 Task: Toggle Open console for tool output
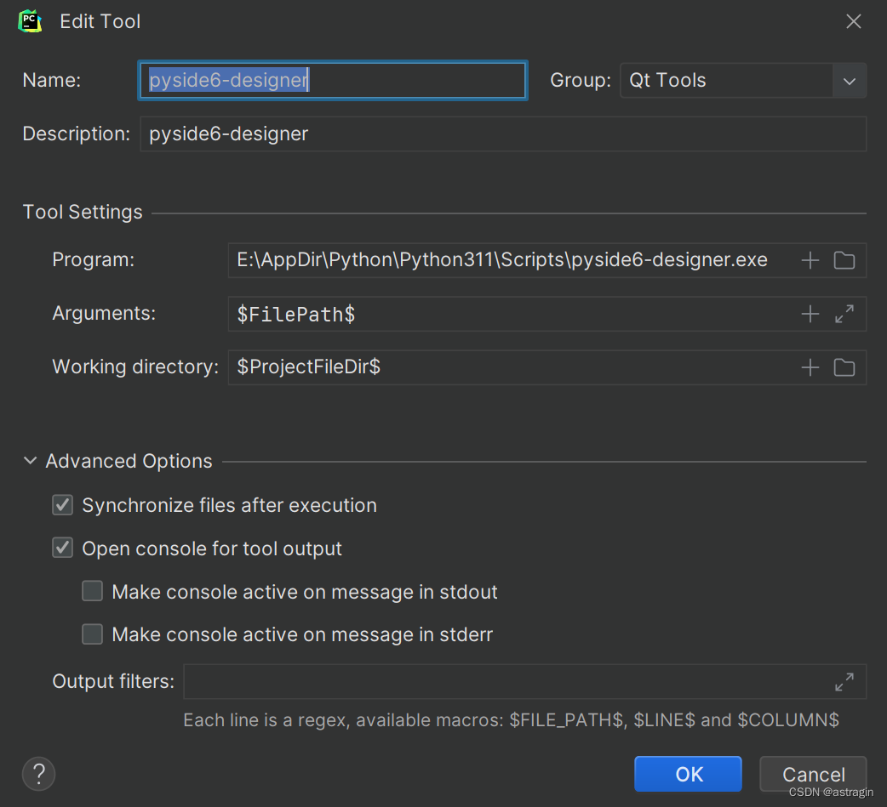point(62,548)
